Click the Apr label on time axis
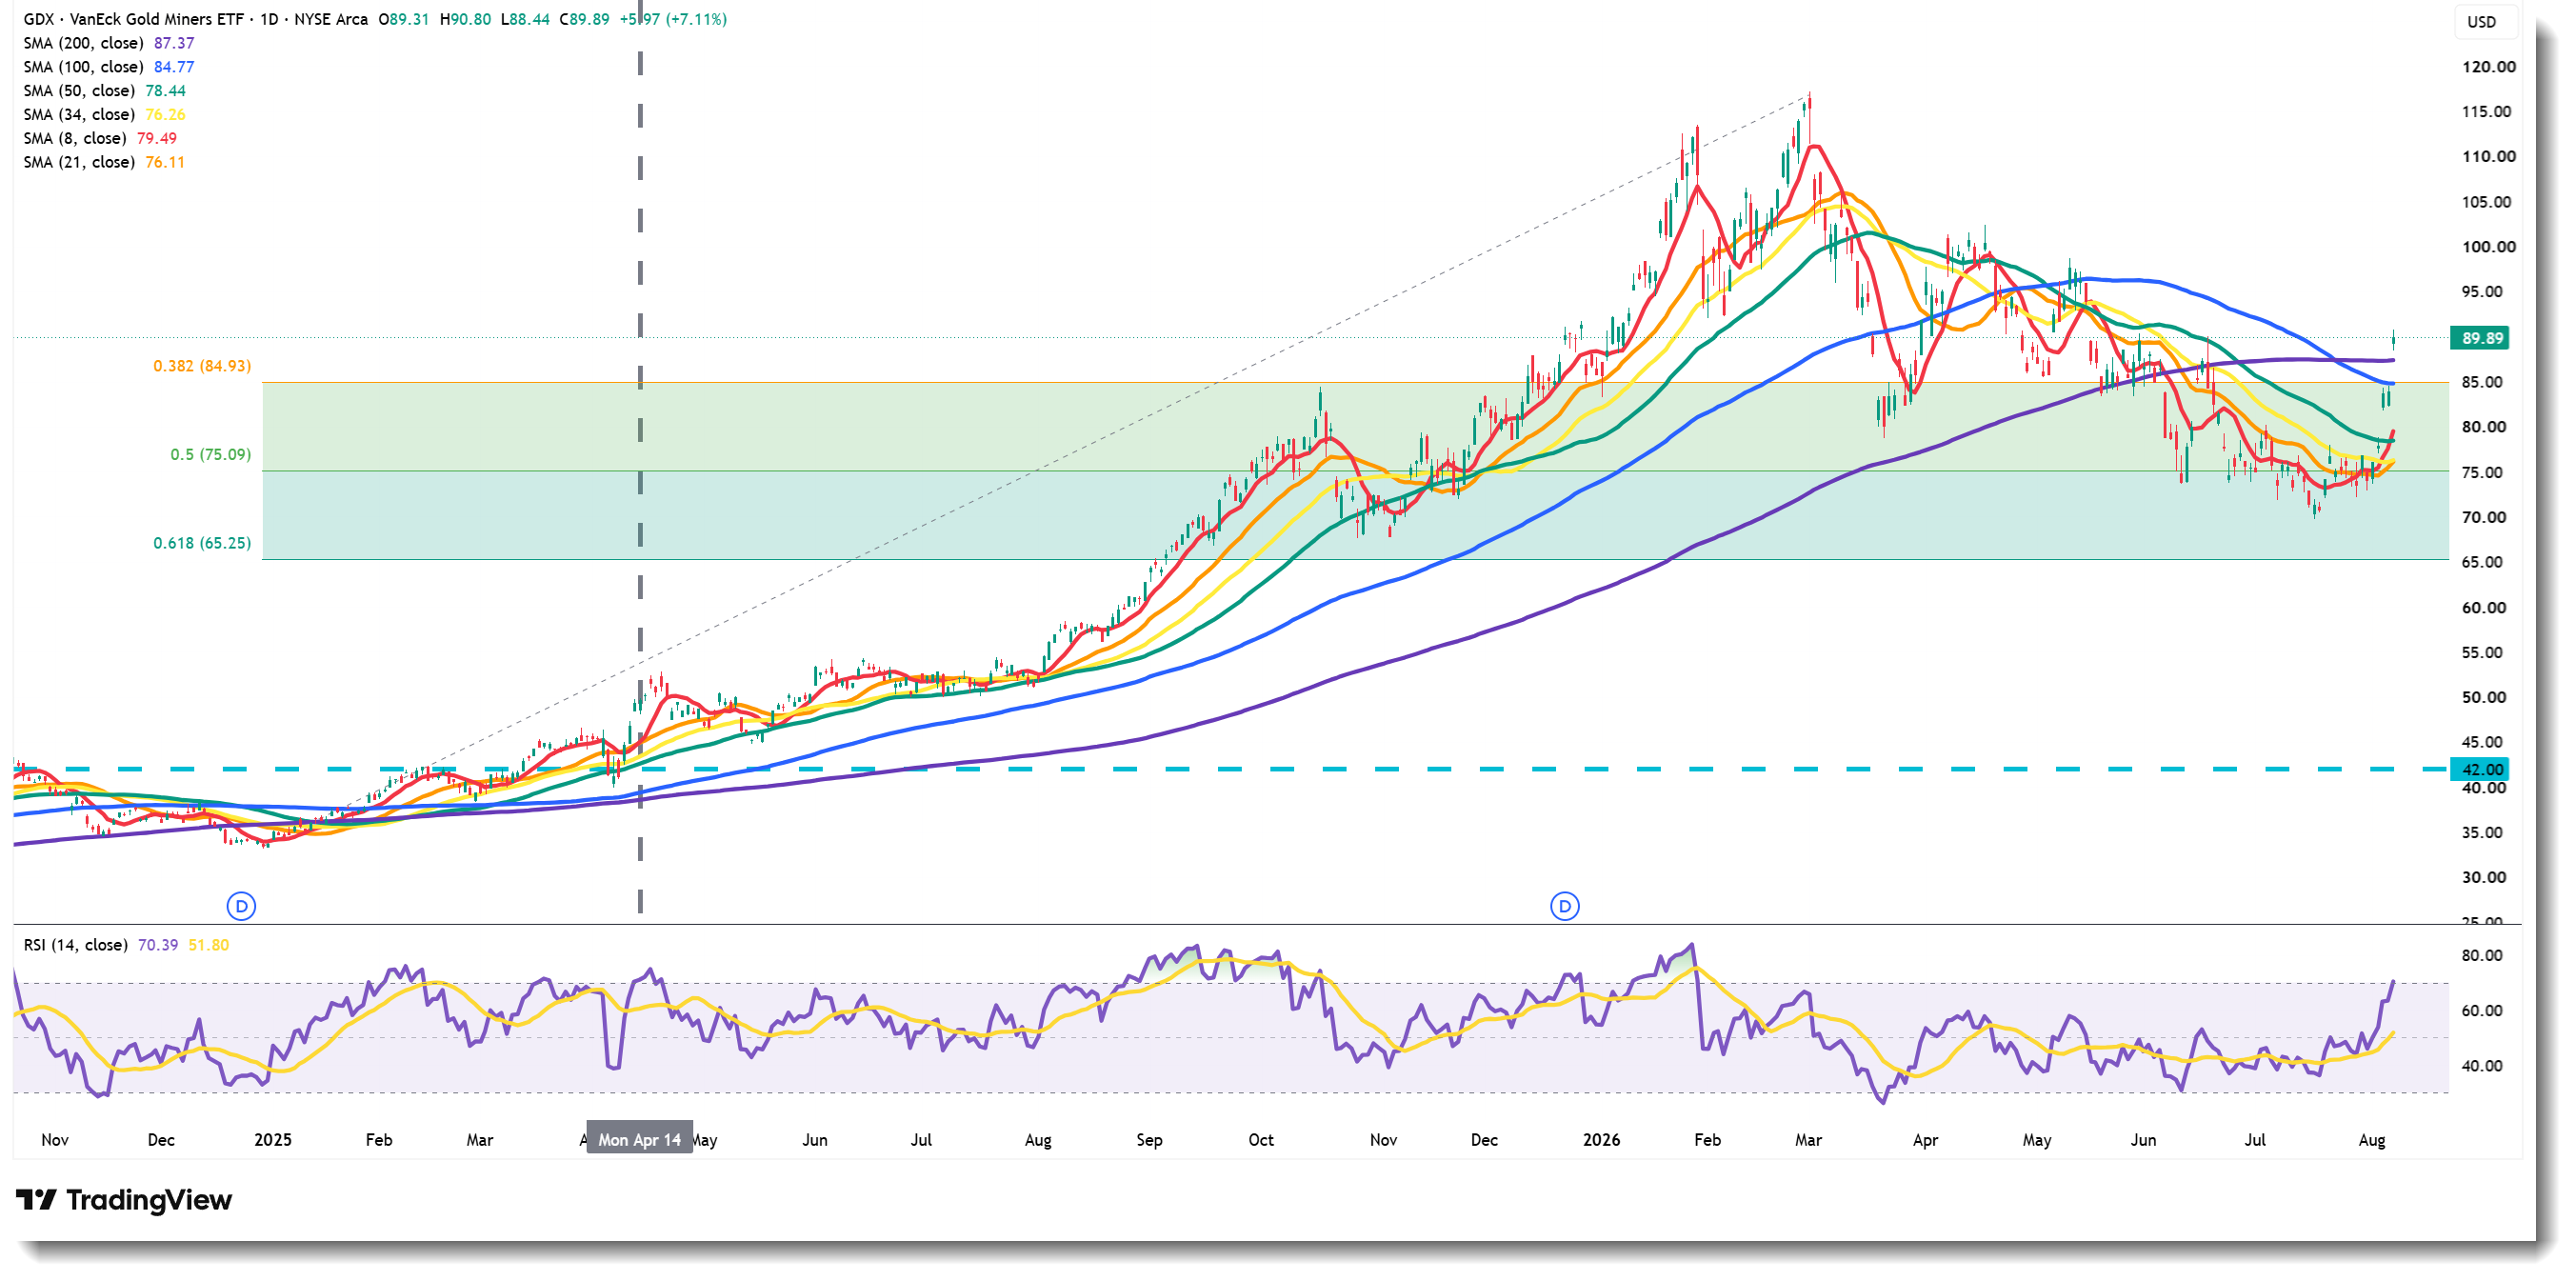Viewport: 2576px width, 1281px height. coord(1925,1140)
